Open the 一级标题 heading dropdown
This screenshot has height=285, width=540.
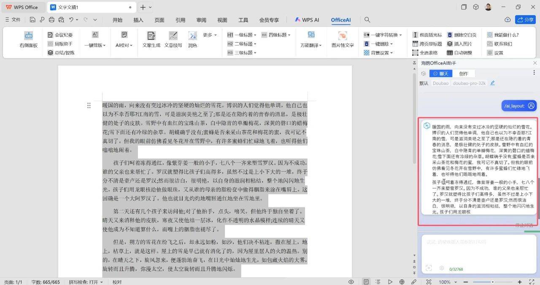tap(242, 35)
